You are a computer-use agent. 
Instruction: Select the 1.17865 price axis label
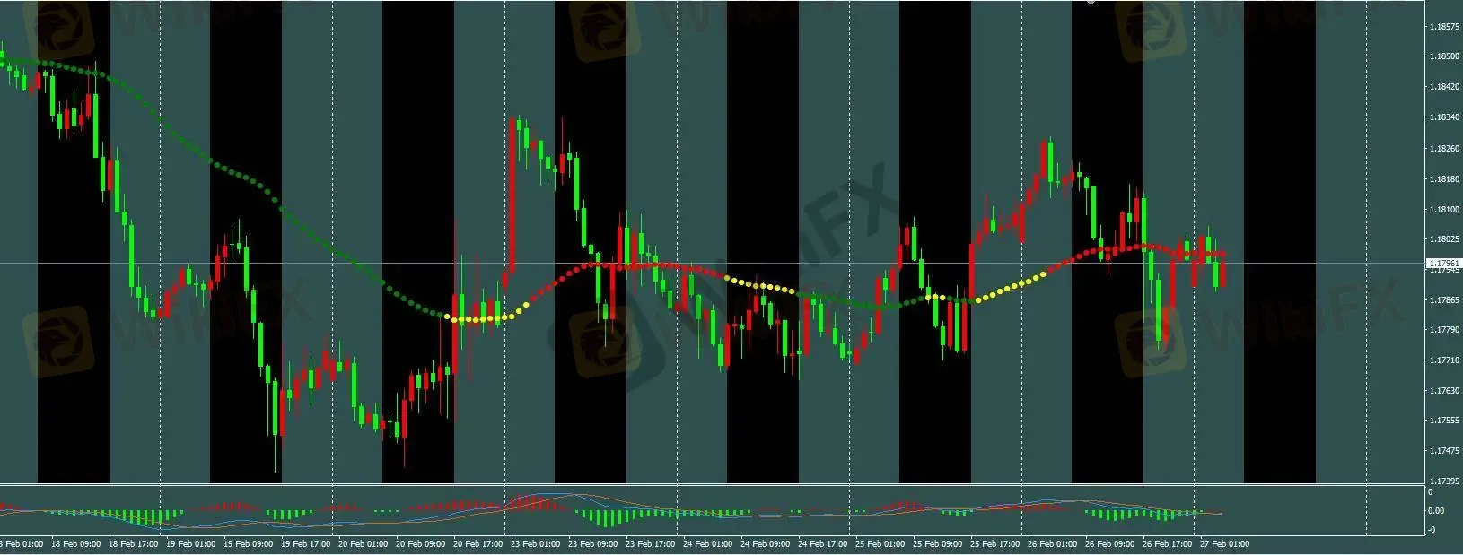pyautogui.click(x=1444, y=300)
